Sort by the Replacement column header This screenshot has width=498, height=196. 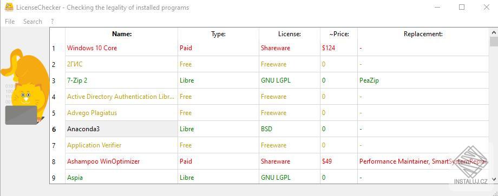coord(423,34)
